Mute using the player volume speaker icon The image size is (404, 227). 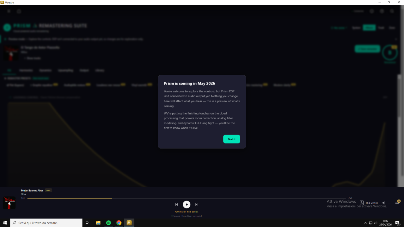coord(383,203)
